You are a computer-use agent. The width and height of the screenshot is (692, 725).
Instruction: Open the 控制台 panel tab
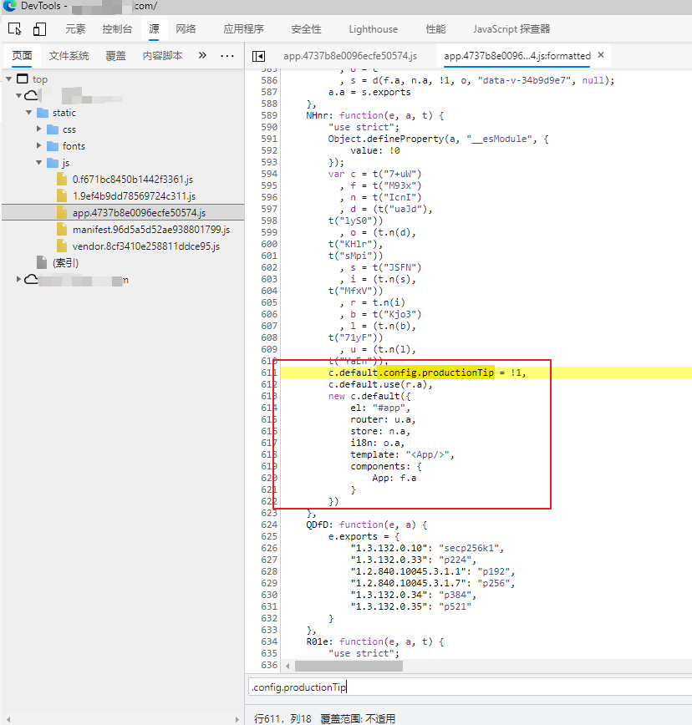coord(117,29)
